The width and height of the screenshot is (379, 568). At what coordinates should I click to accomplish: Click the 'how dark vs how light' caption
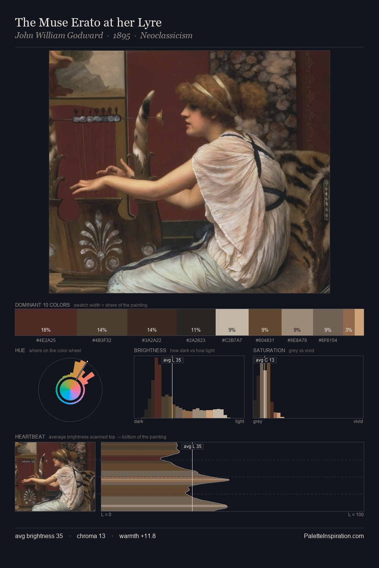(193, 350)
